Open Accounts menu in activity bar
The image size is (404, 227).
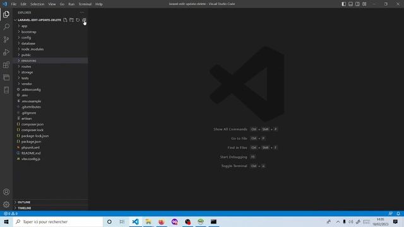point(6,192)
